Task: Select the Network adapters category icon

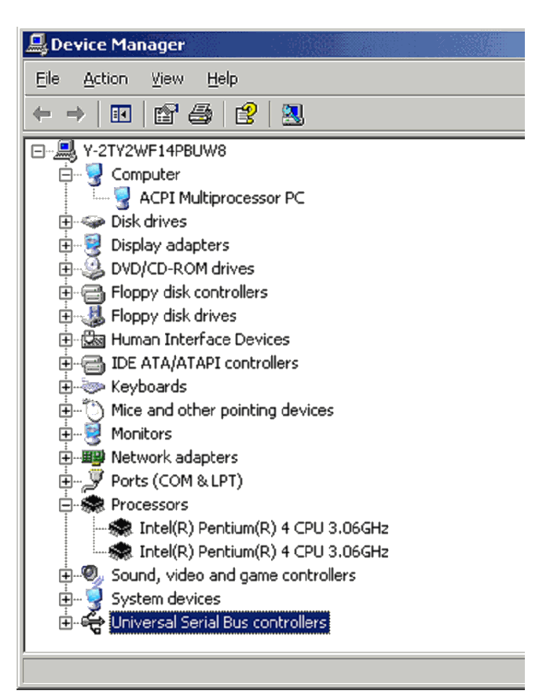Action: tap(93, 457)
